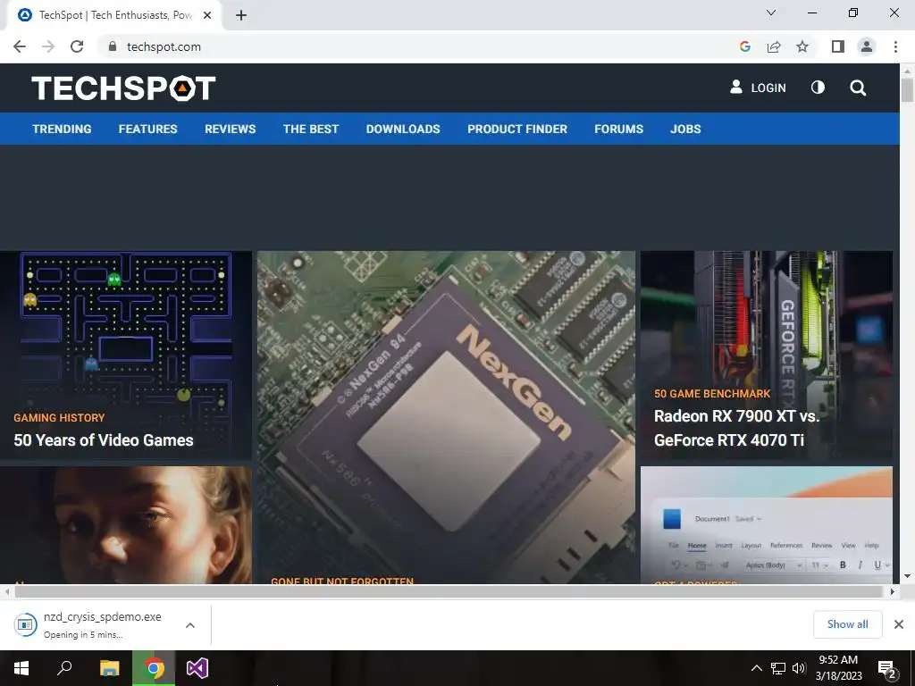Open the Windows Start menu
This screenshot has height=686, width=915.
21,668
